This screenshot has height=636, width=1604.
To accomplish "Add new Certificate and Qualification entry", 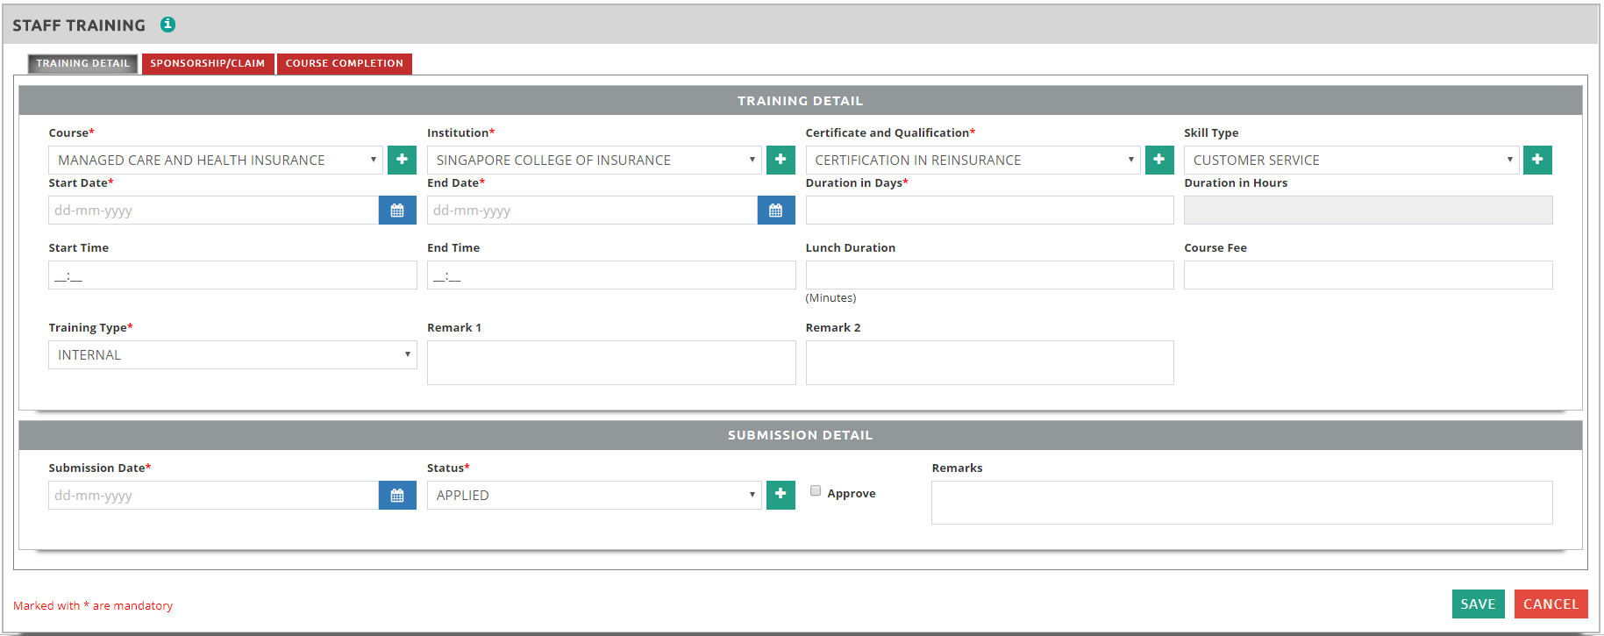I will [1158, 160].
